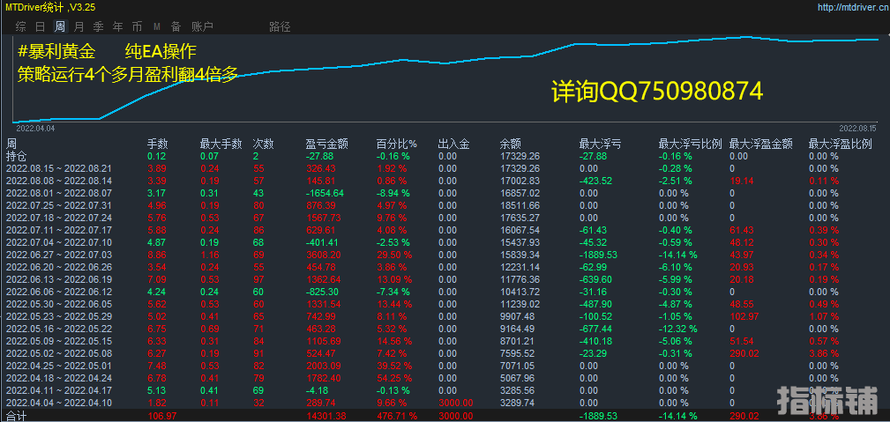Viewport: 890px width, 422px height.
Task: Switch to the 年 (yearly) tab
Action: click(x=117, y=26)
